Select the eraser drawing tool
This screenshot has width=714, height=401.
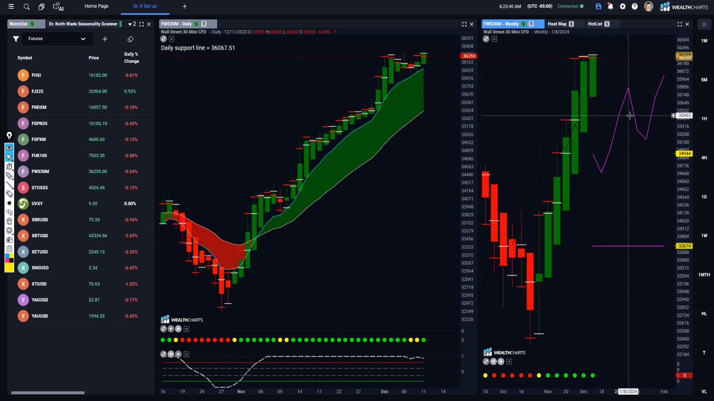9,194
